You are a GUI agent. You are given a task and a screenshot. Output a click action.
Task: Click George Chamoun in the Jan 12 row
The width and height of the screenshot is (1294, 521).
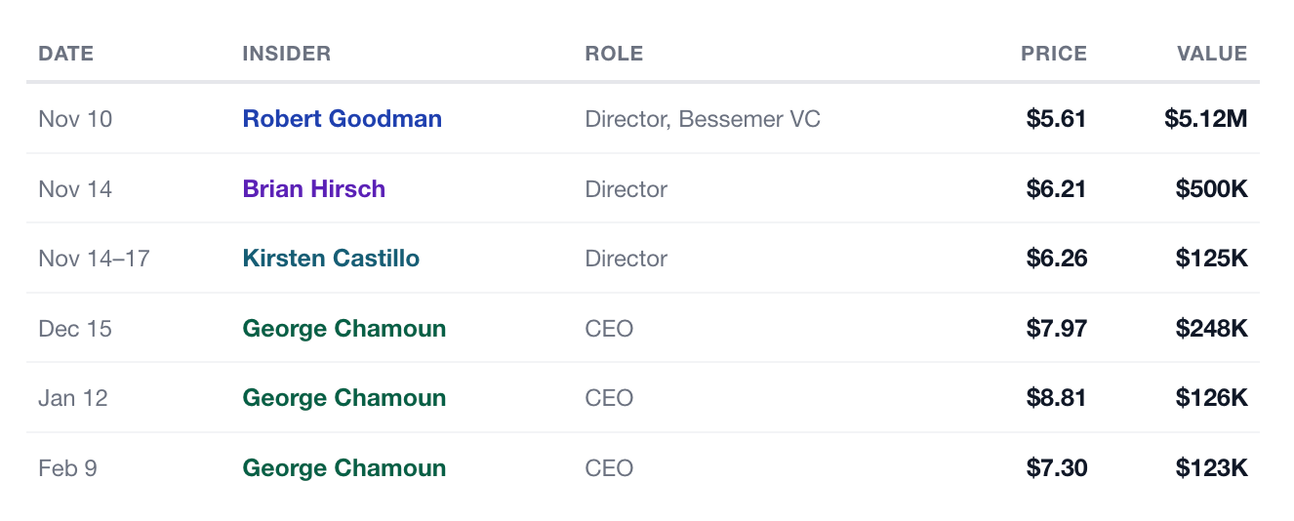(x=344, y=398)
